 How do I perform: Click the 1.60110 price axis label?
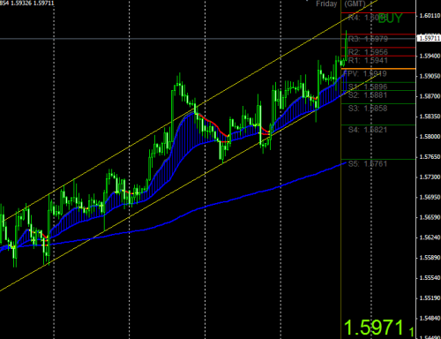430,16
